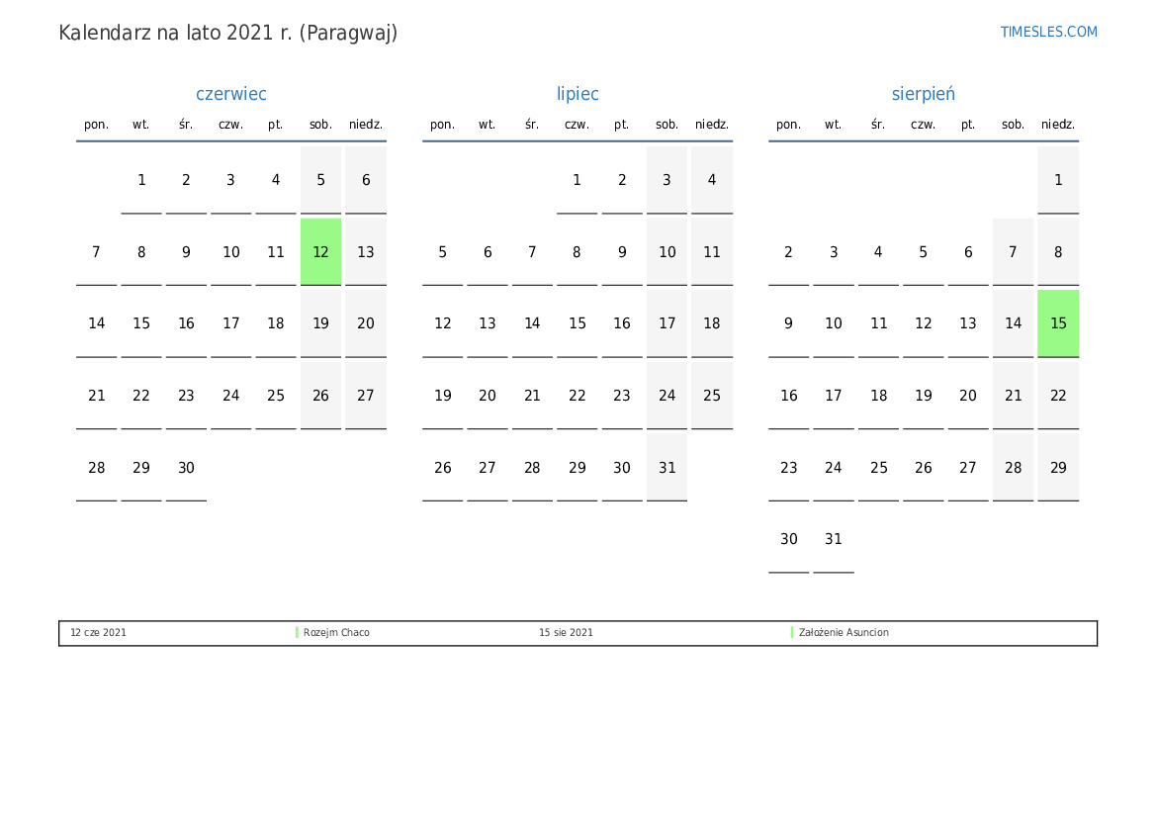Viewport: 1156px width, 818px height.
Task: Select highlighted June 12 holiday cell
Action: 320,252
